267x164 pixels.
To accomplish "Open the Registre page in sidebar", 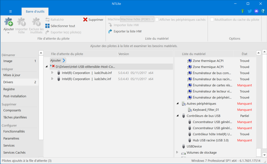I will tap(9, 89).
